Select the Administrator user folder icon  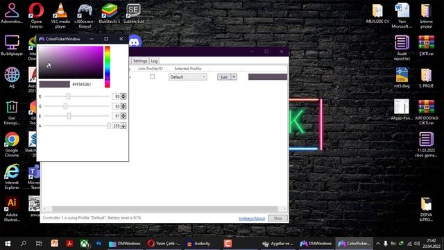(12, 13)
